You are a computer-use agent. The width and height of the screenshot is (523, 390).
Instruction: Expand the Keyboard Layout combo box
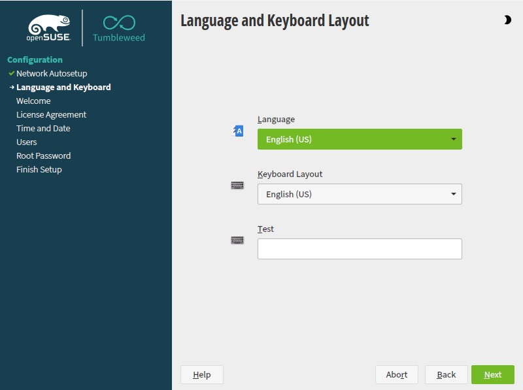point(360,194)
